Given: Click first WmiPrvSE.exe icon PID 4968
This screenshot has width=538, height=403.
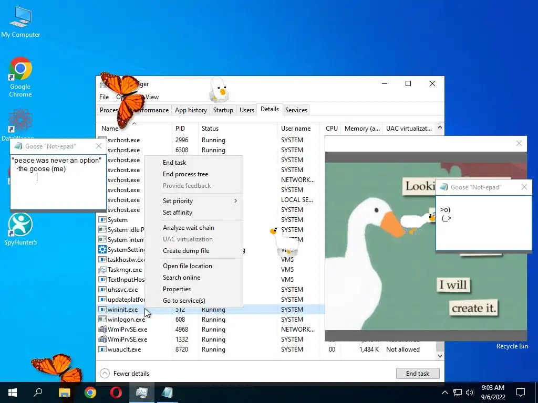Looking at the screenshot, I should click(x=102, y=330).
